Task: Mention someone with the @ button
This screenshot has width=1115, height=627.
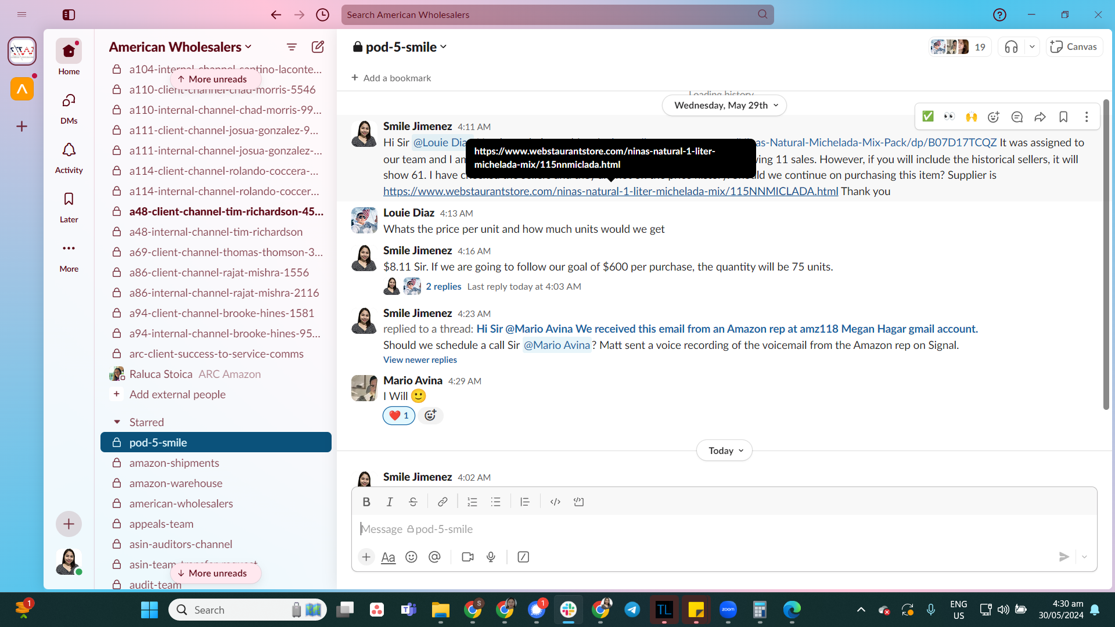Action: [434, 557]
